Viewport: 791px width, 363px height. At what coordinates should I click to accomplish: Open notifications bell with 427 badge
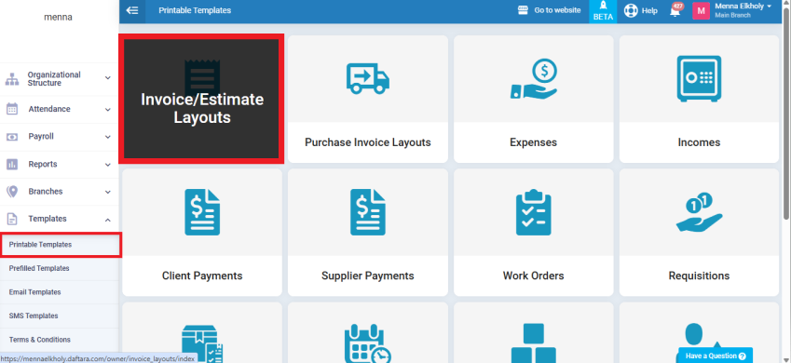coord(676,10)
